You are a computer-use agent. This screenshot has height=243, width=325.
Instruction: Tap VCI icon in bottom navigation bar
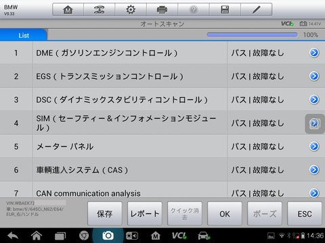pyautogui.click(x=179, y=236)
